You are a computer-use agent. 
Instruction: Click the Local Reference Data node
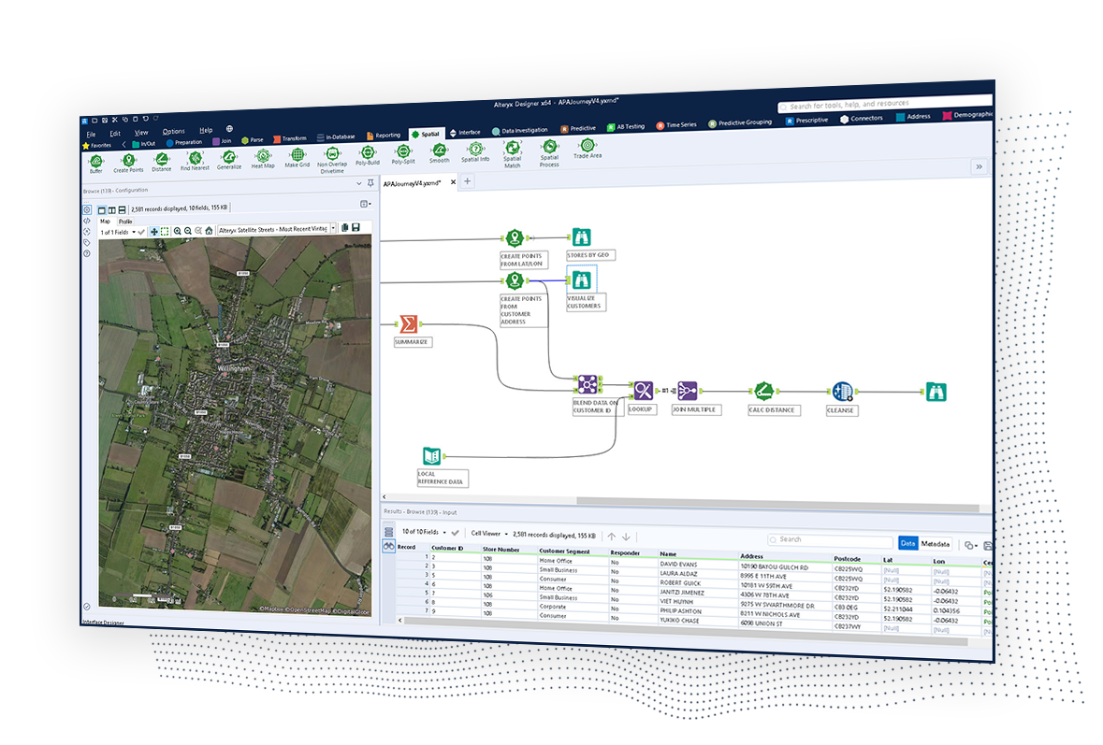coord(432,455)
